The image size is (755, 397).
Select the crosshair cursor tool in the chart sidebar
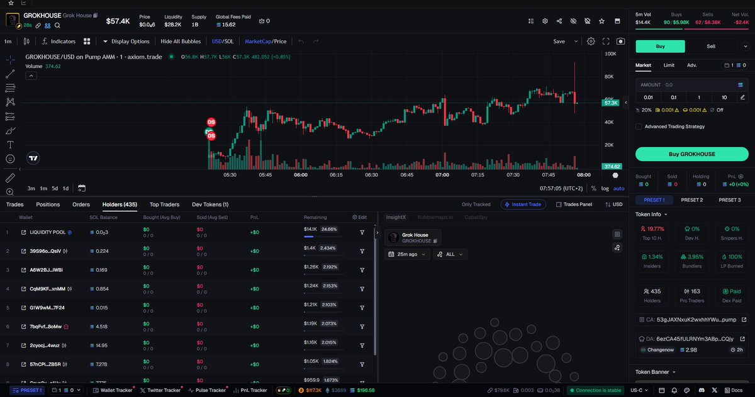click(10, 60)
